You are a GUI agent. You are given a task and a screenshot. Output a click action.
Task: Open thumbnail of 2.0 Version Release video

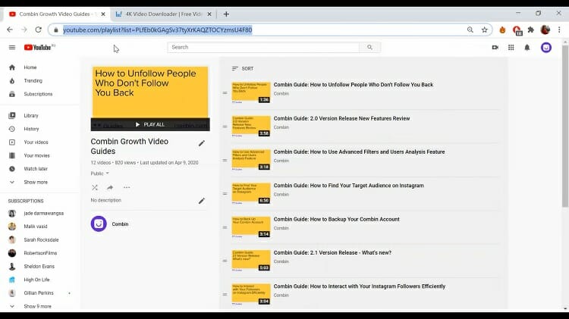point(251,126)
